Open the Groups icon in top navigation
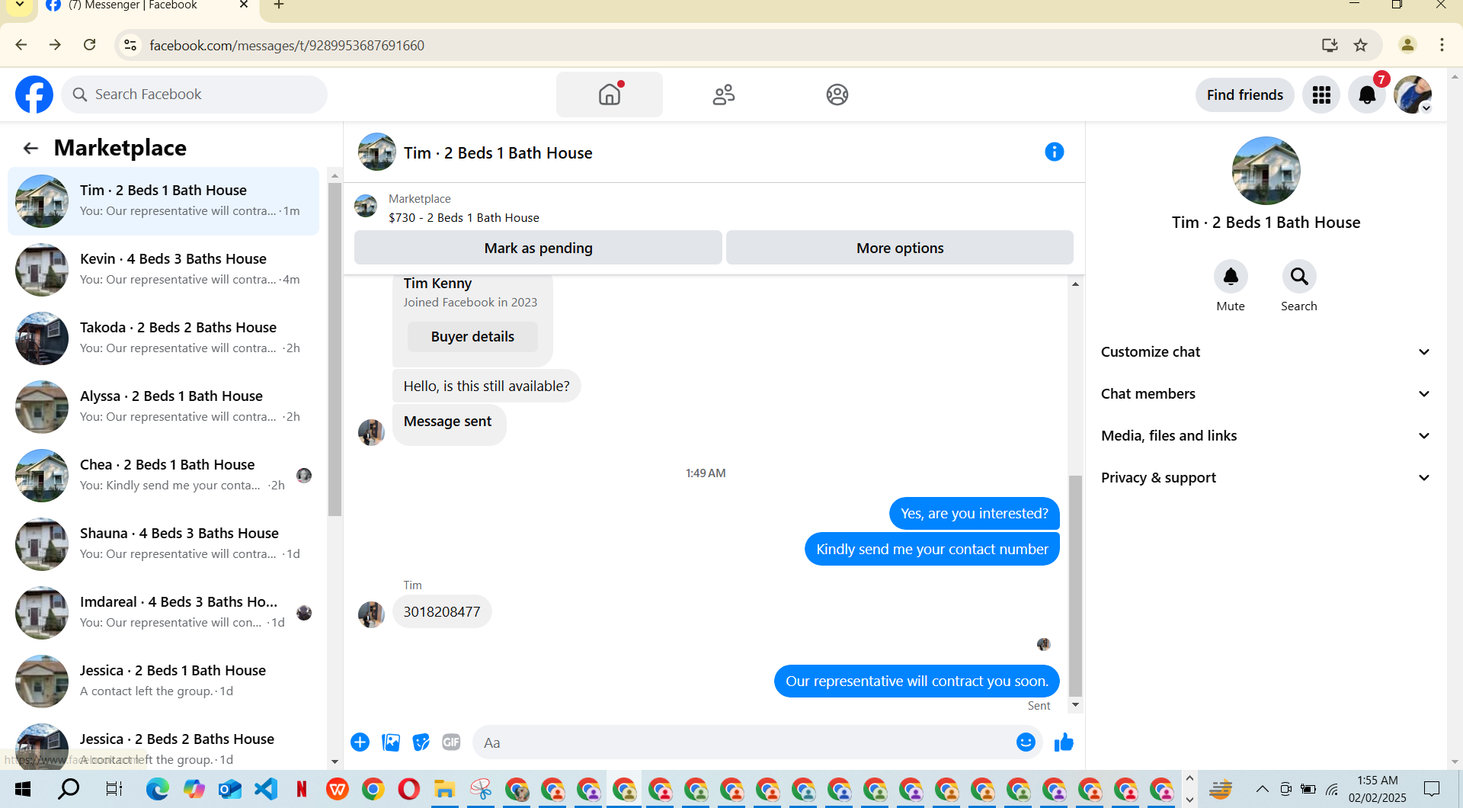The height and width of the screenshot is (808, 1463). pos(837,95)
